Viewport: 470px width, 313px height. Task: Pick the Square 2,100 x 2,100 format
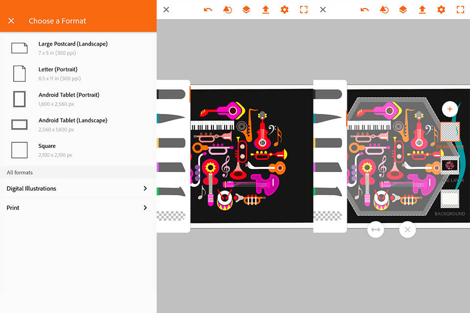coord(78,150)
